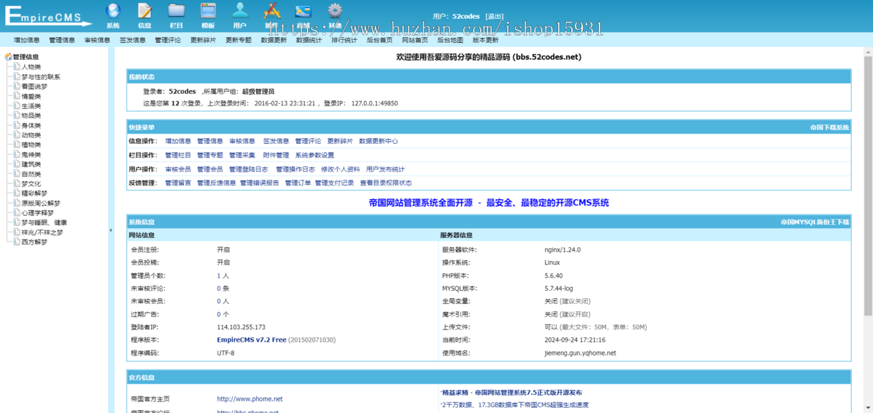Image resolution: width=873 pixels, height=413 pixels.
Task: Choose 数据统计 in top submenu bar
Action: click(x=308, y=41)
